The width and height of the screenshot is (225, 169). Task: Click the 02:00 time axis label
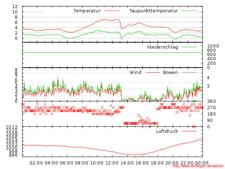tap(36, 163)
